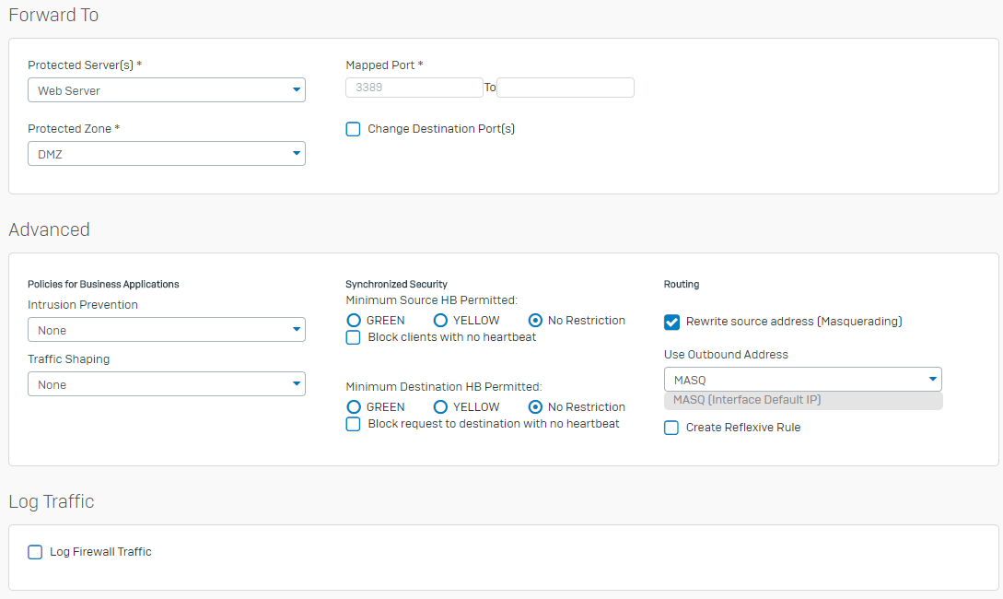Image resolution: width=1003 pixels, height=599 pixels.
Task: Uncheck Rewrite source address (Masquerading)
Action: coord(671,322)
